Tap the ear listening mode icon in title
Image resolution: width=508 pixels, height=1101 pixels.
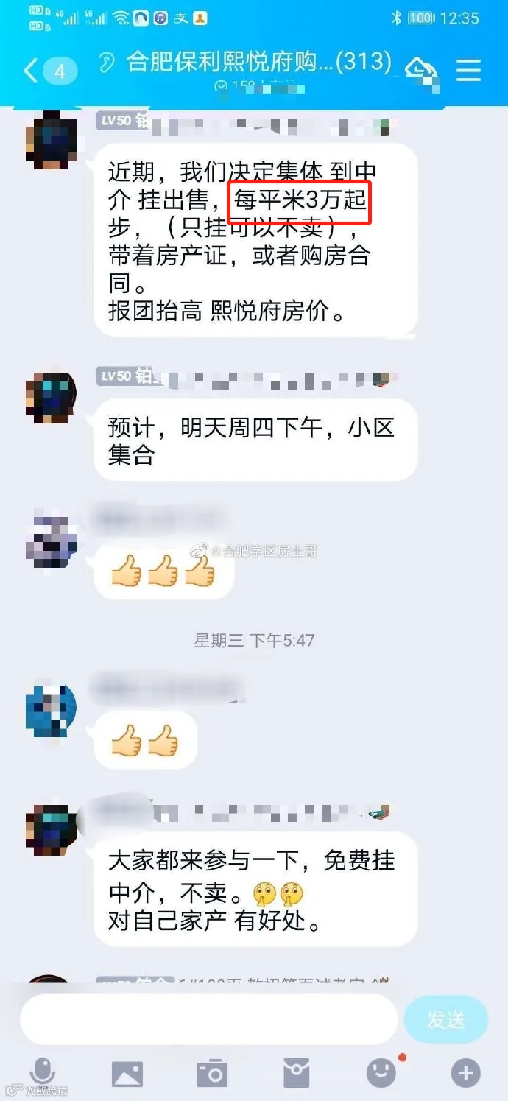[x=107, y=63]
